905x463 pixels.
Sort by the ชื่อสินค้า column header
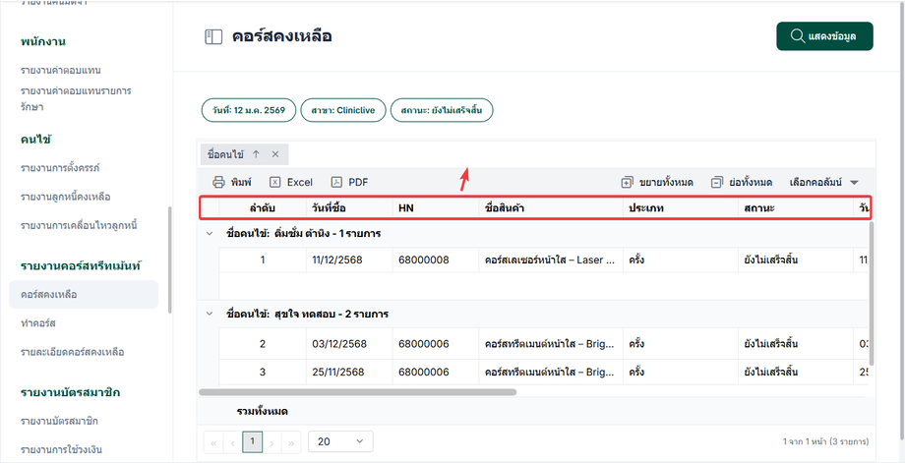pos(551,208)
